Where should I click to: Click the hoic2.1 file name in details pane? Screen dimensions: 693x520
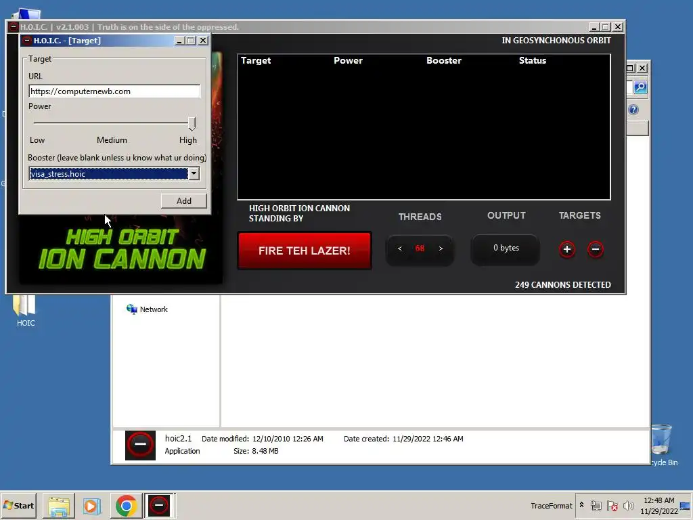pos(178,438)
